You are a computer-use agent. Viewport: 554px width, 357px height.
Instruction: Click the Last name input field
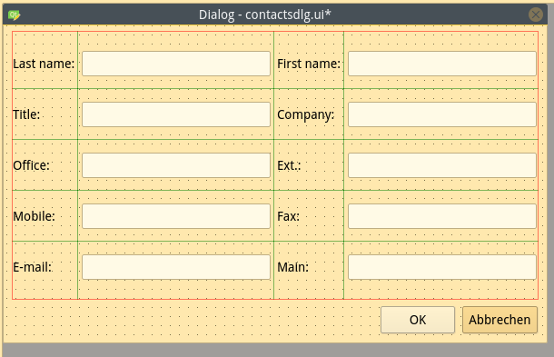tap(176, 64)
